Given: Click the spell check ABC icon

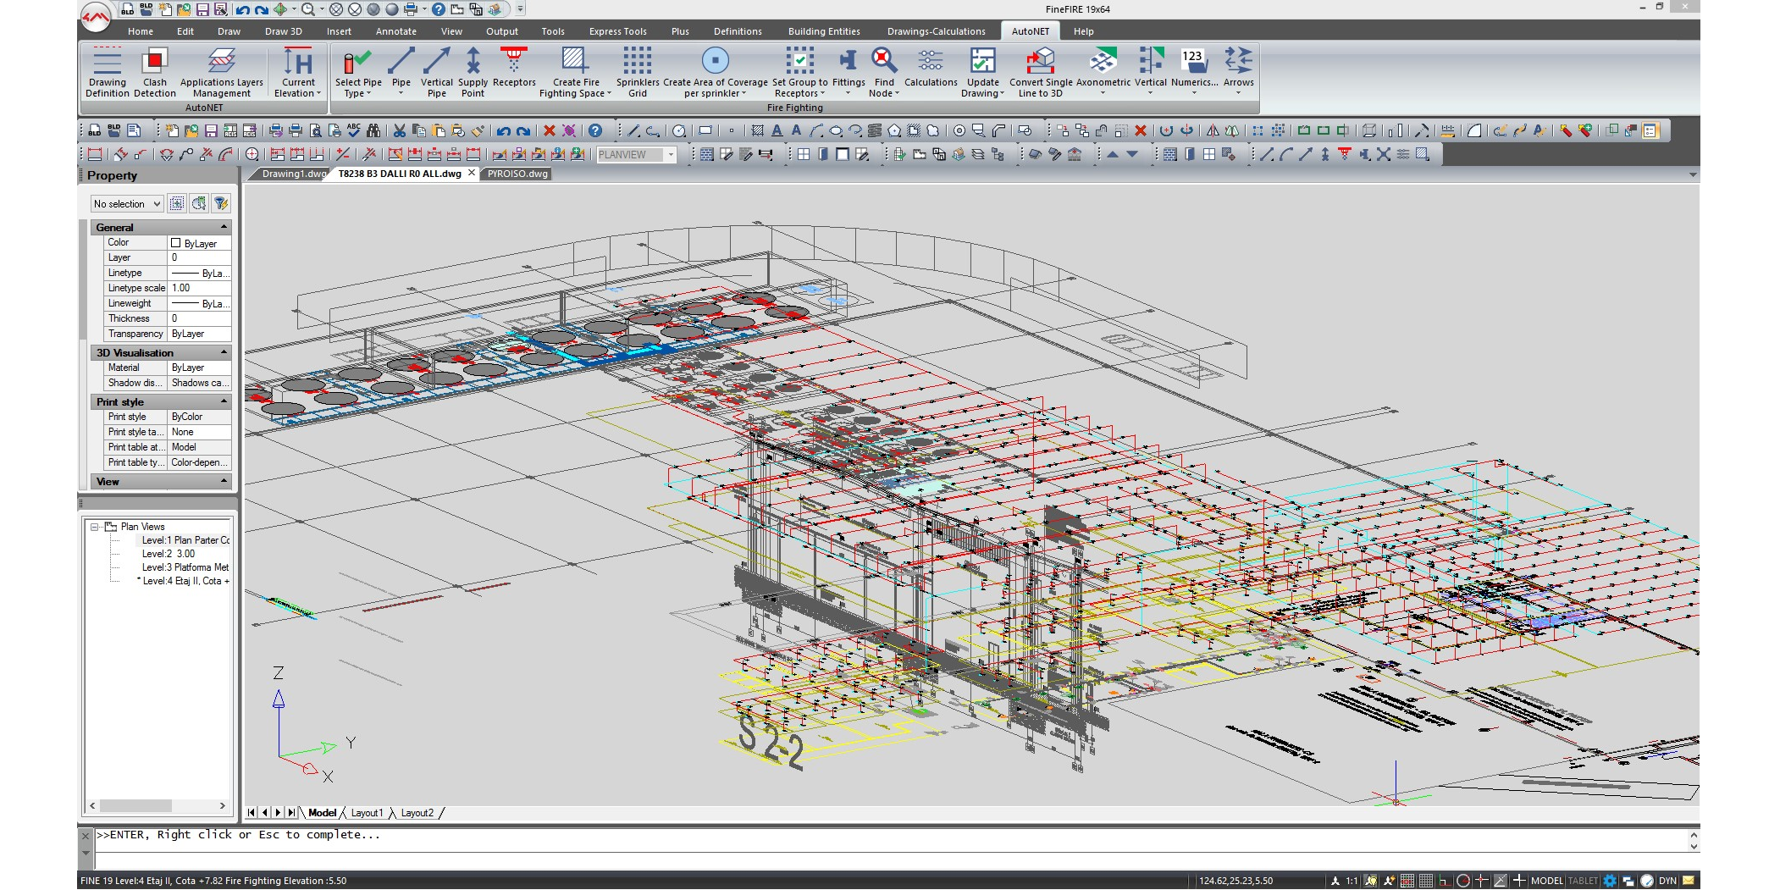Looking at the screenshot, I should (353, 131).
